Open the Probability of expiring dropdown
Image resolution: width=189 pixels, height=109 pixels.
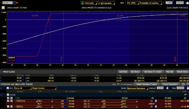[x=151, y=3]
